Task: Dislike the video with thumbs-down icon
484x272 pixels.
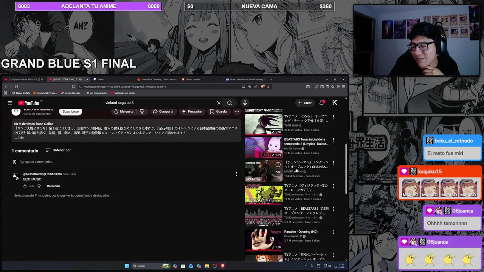Action: [142, 111]
